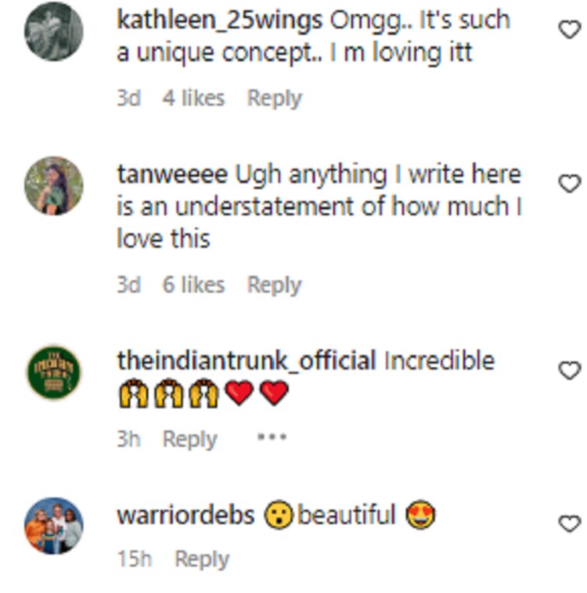Like tanweeee's comment with heart icon
Screen dimensions: 587x593
568,183
